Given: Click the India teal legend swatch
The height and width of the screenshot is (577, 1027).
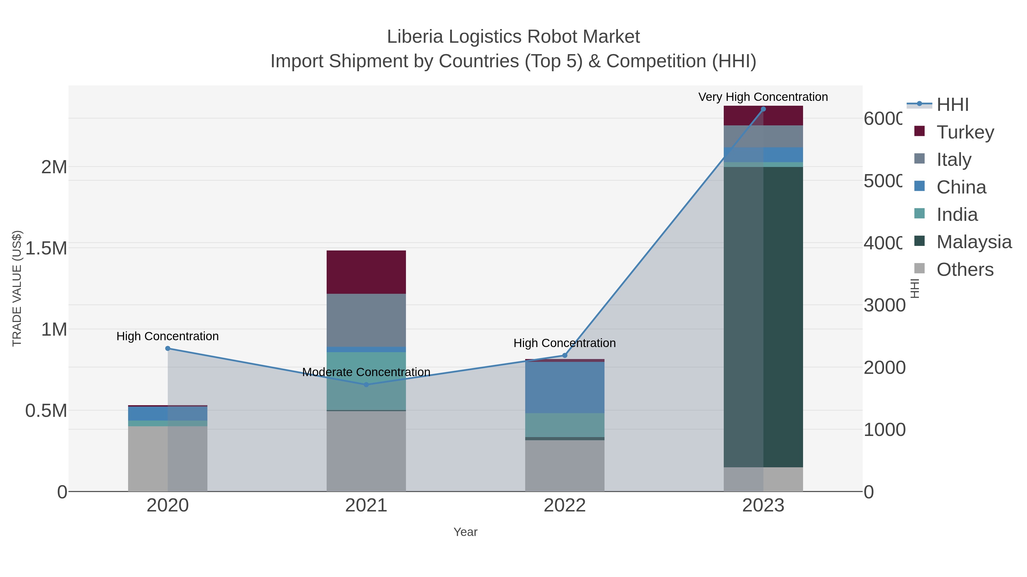Looking at the screenshot, I should (x=919, y=213).
